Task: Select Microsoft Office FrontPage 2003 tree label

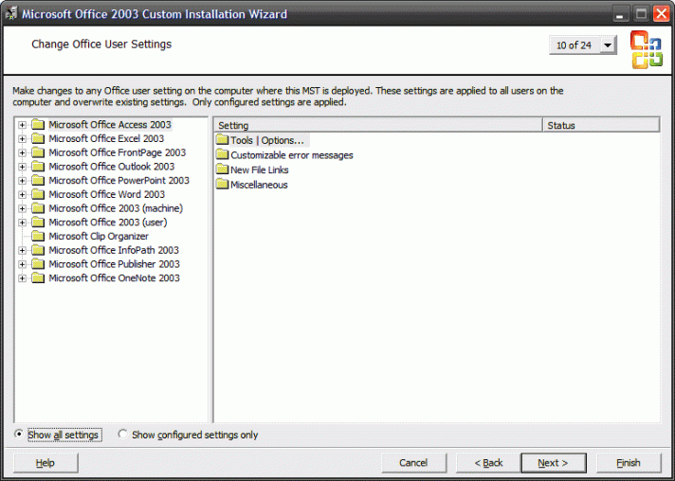Action: click(x=118, y=152)
